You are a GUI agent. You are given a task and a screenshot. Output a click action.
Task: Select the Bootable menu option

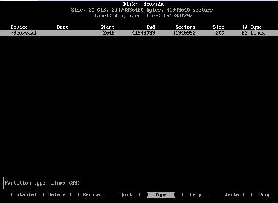point(22,194)
